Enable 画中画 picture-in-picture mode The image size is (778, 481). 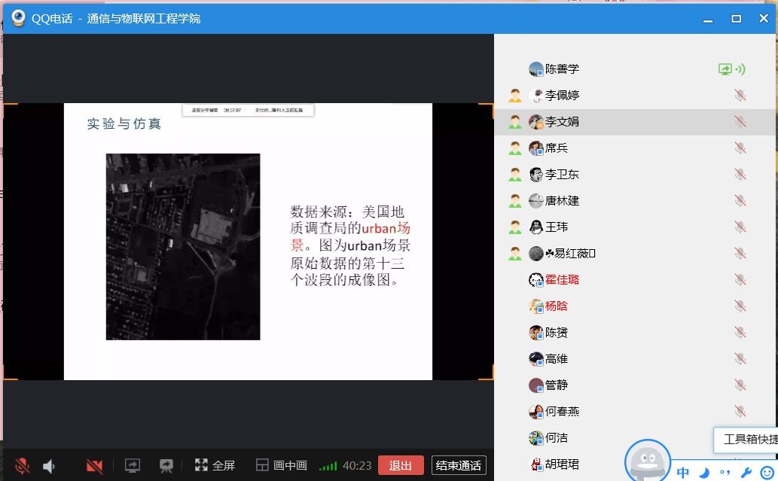281,466
